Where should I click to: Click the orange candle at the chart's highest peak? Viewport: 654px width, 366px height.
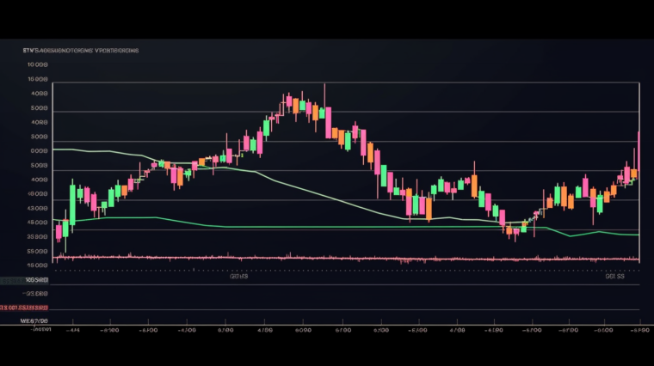pos(295,106)
